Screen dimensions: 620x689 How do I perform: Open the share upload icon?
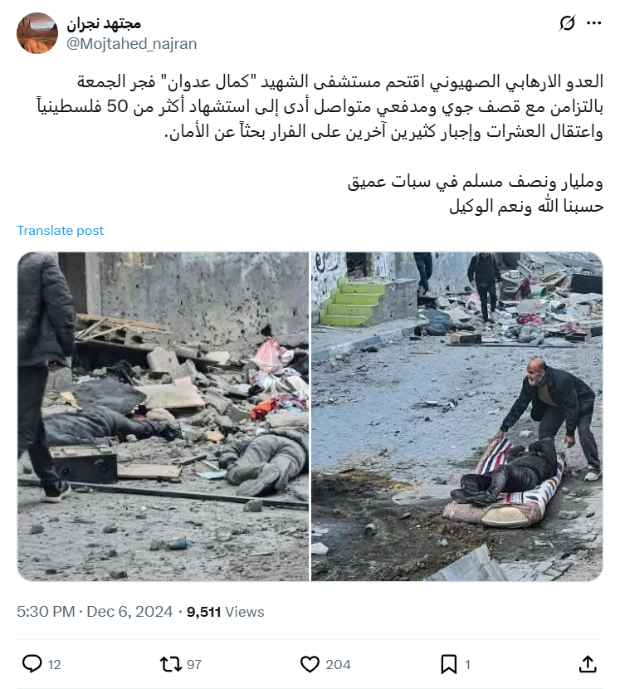(x=588, y=664)
